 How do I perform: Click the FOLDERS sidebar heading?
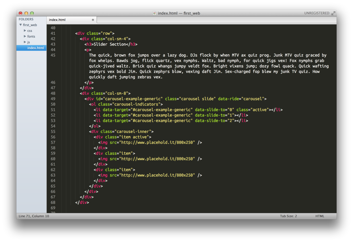click(26, 19)
